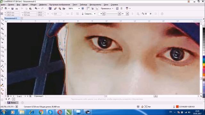Select the Polygon tool in the toolbox
Image resolution: width=205 pixels, height=115 pixels.
(x=2, y=55)
